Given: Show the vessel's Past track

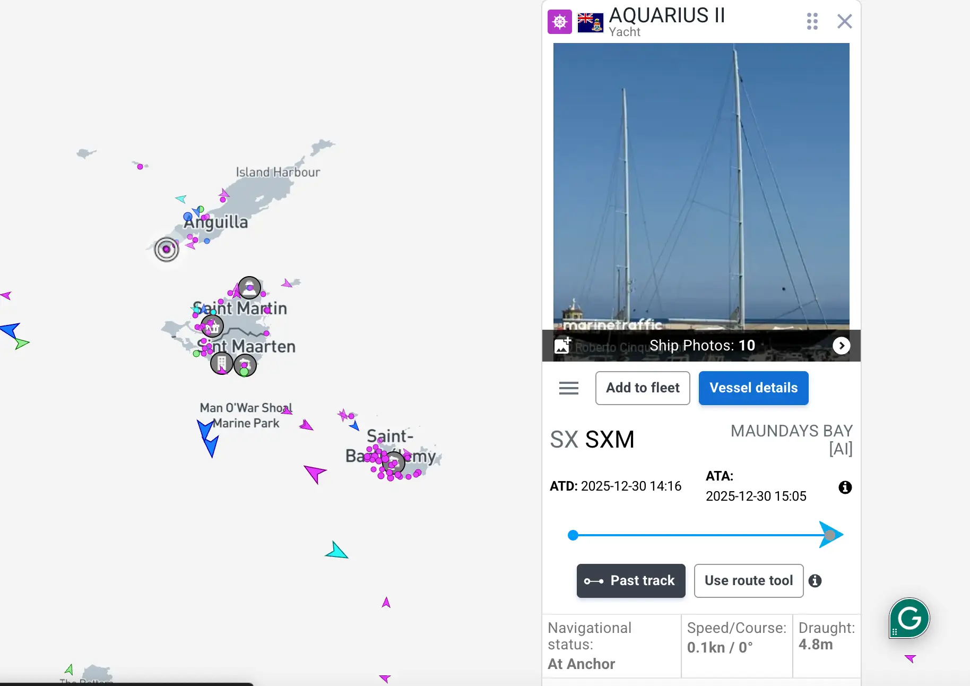Looking at the screenshot, I should tap(631, 581).
